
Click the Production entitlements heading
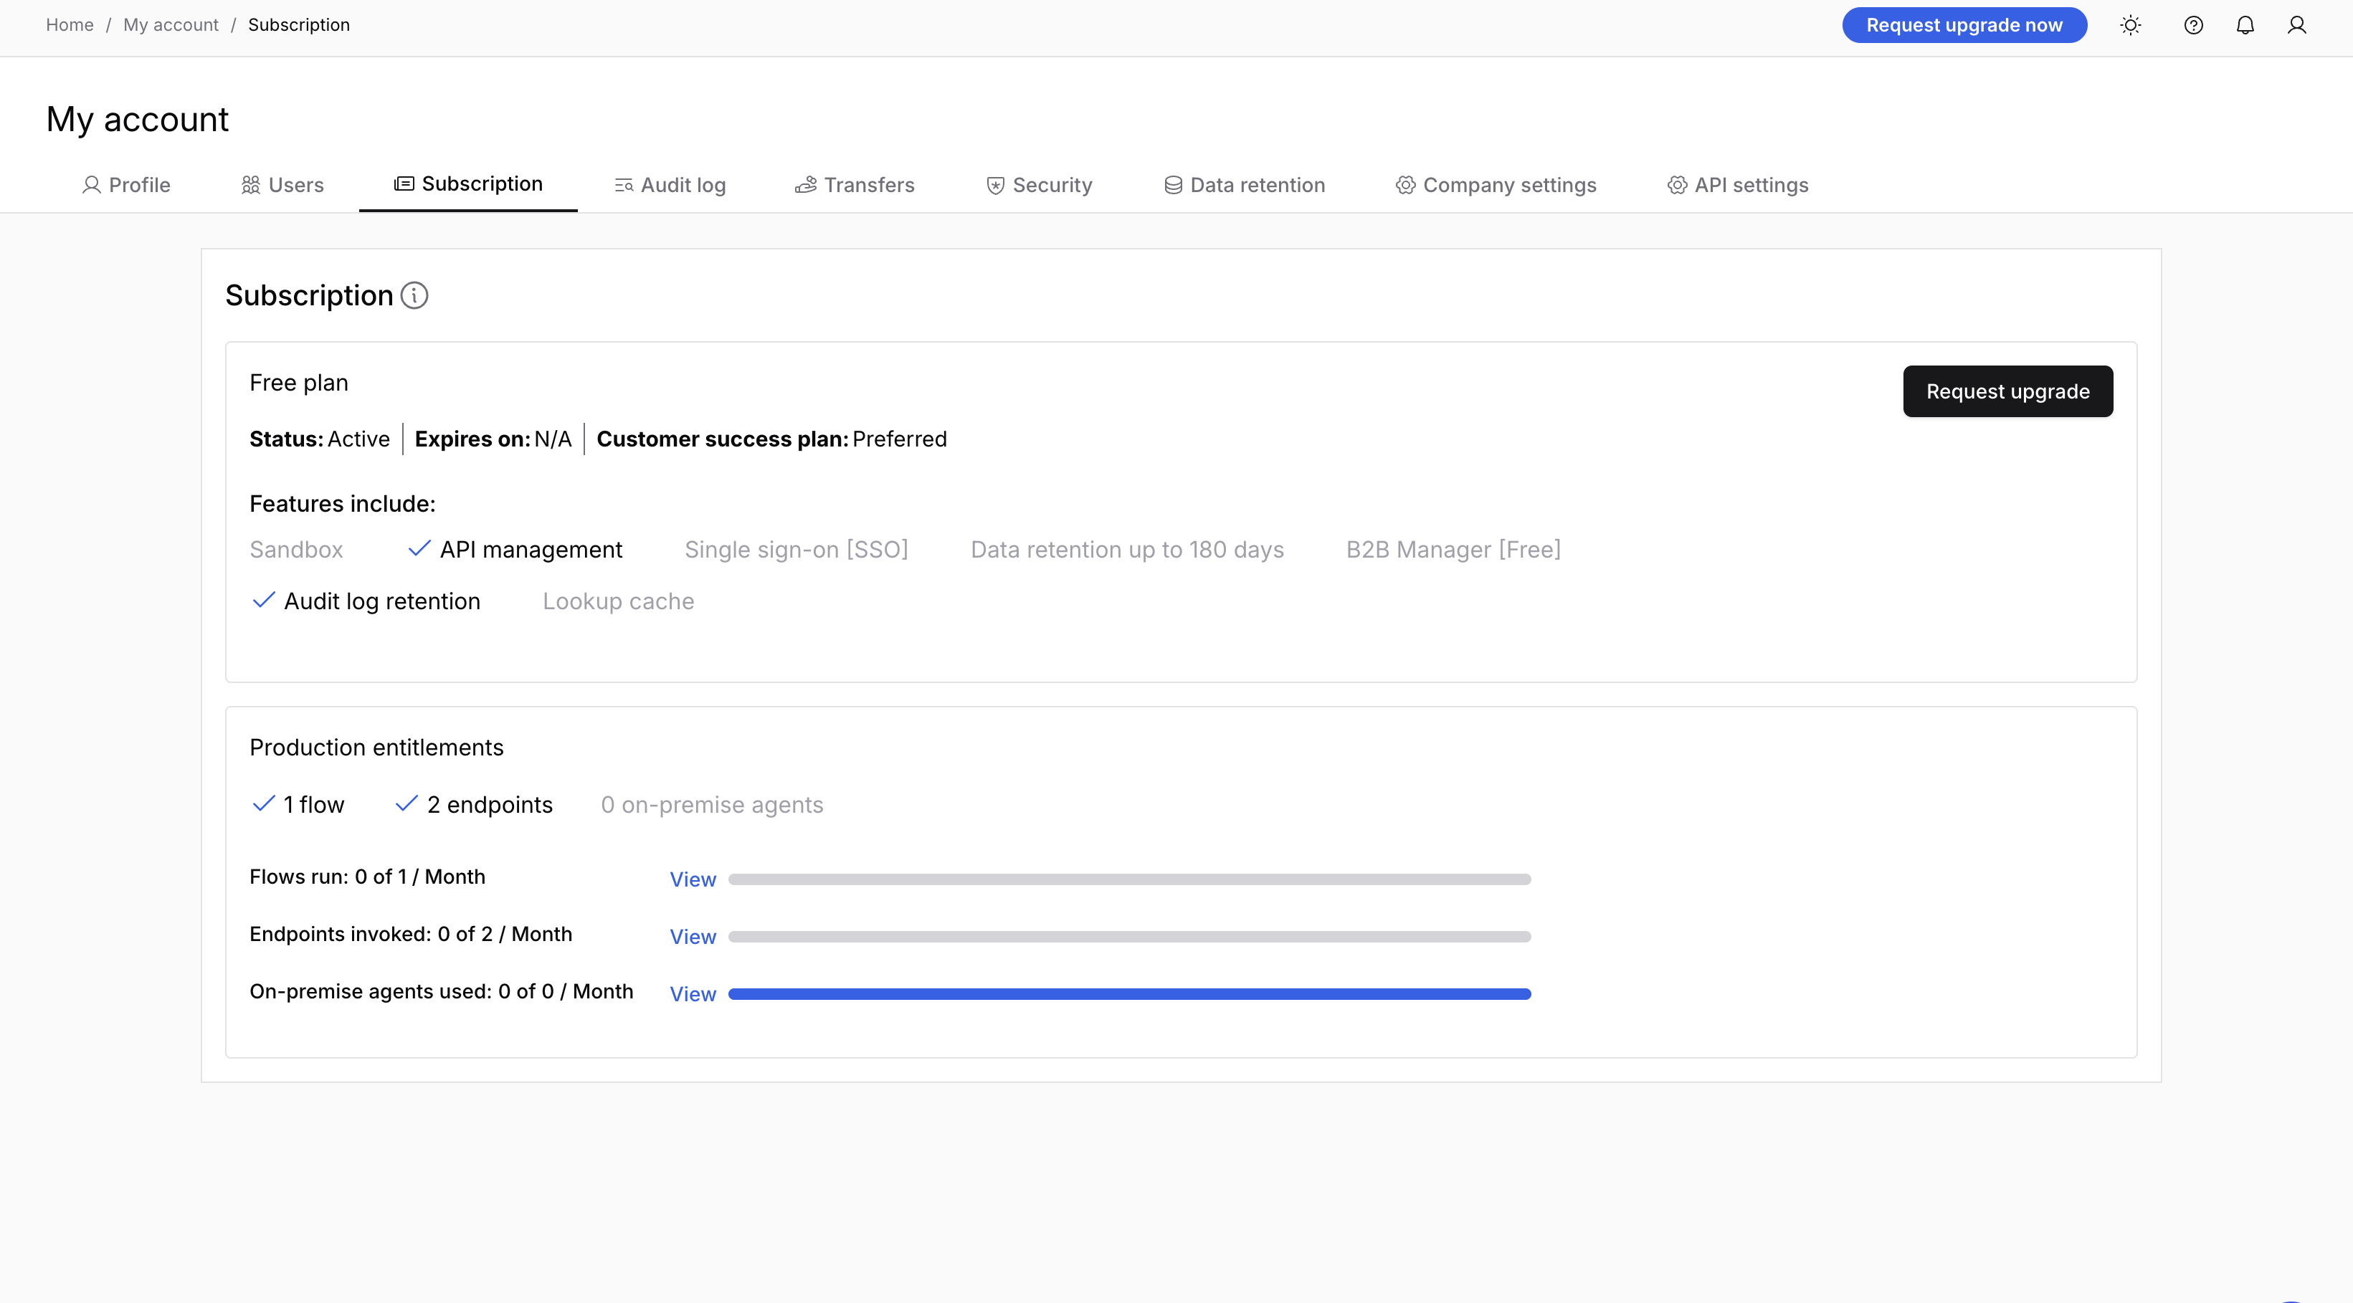pyautogui.click(x=376, y=748)
